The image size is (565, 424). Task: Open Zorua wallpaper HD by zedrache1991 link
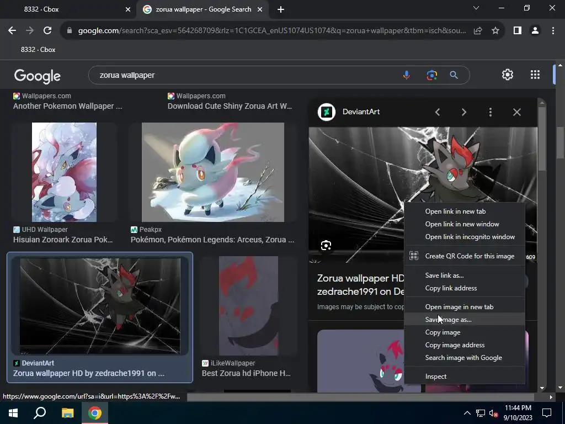click(89, 373)
